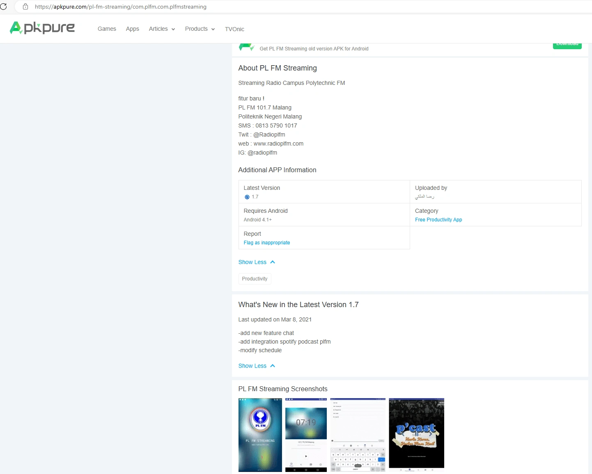Click the green APKPure app icon
The width and height of the screenshot is (592, 474).
click(246, 47)
